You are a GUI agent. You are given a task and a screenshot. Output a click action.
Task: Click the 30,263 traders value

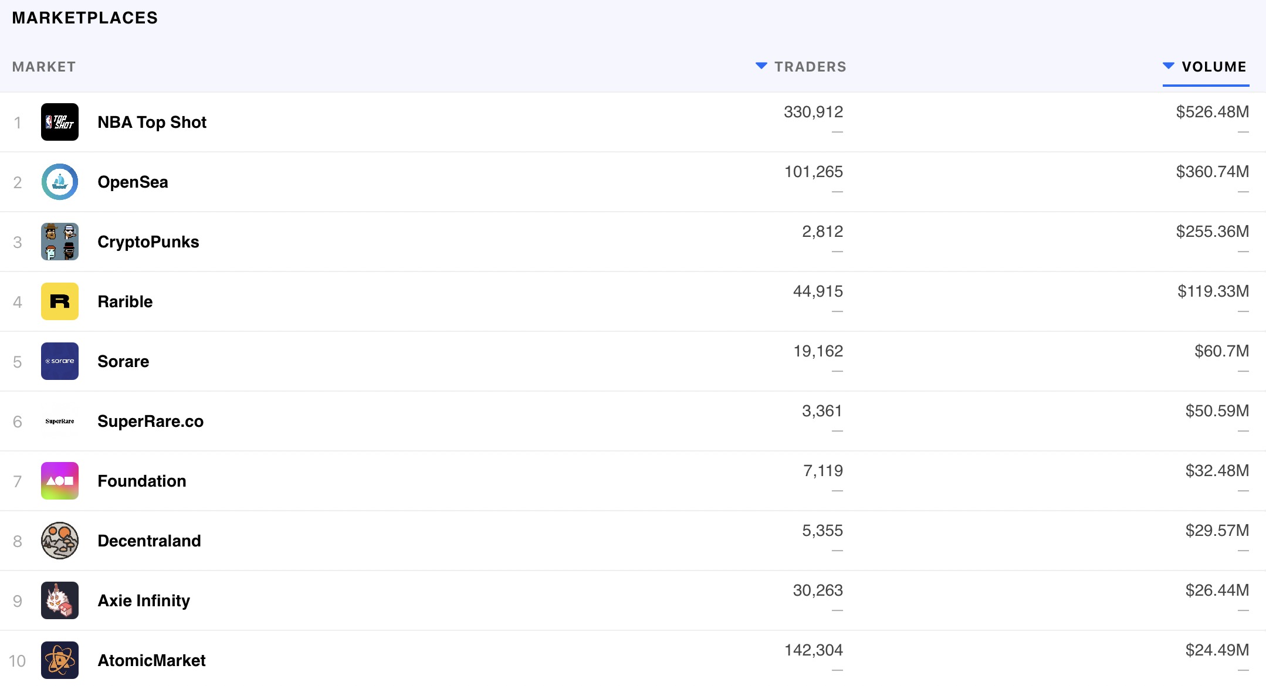click(x=818, y=590)
